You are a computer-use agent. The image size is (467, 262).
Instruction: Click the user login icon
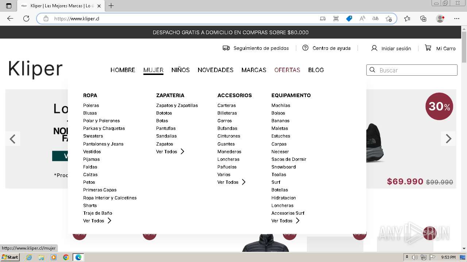coord(374,48)
